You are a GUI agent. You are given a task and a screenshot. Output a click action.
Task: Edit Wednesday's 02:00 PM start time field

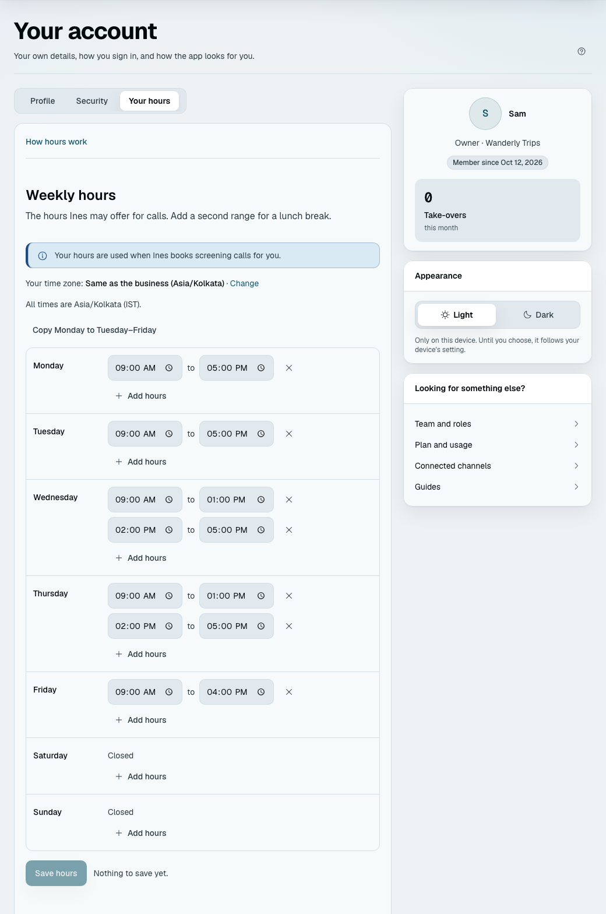coord(145,530)
